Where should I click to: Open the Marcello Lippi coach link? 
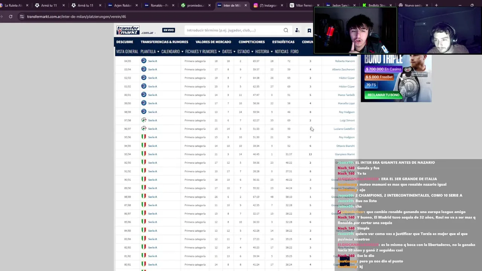coord(346,103)
